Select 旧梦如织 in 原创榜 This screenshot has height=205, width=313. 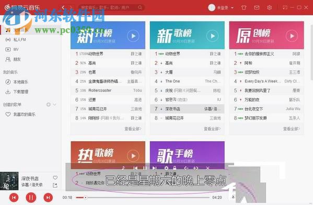pyautogui.click(x=266, y=72)
